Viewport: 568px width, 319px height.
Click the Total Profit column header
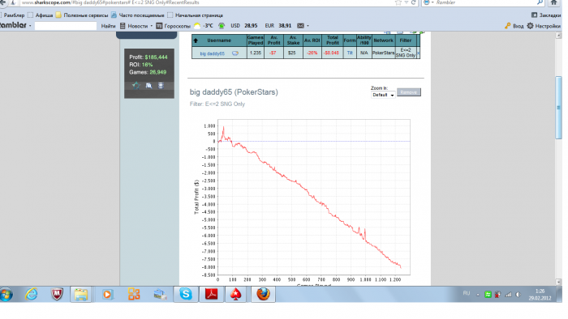(332, 40)
